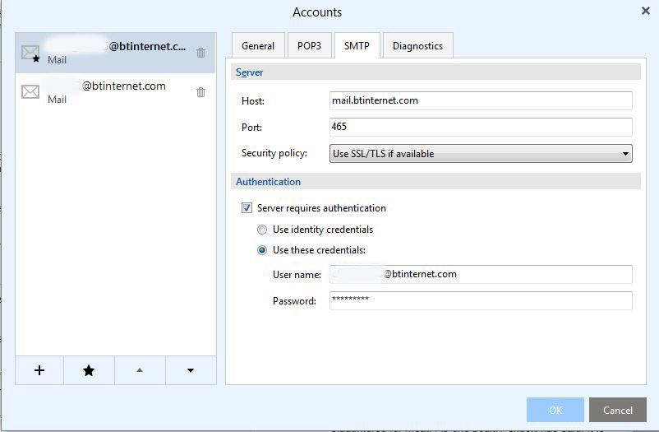Add a new account with the plus button
Screen dimensions: 659x432
click(39, 370)
